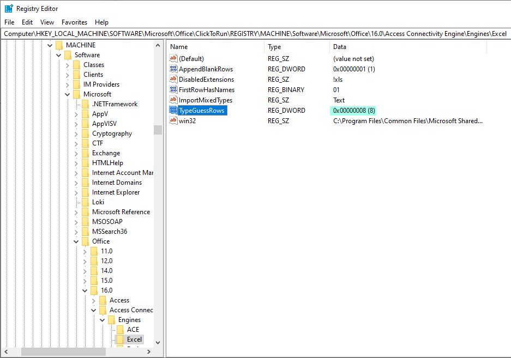Collapse the Microsoft key
Screen dimensions: 511x358
click(x=67, y=94)
